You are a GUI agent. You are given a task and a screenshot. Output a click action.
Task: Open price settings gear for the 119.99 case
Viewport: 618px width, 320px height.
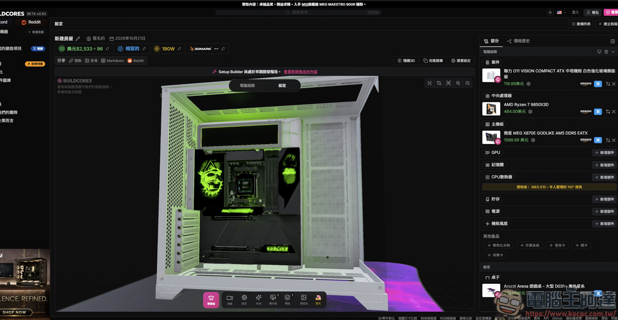[528, 84]
